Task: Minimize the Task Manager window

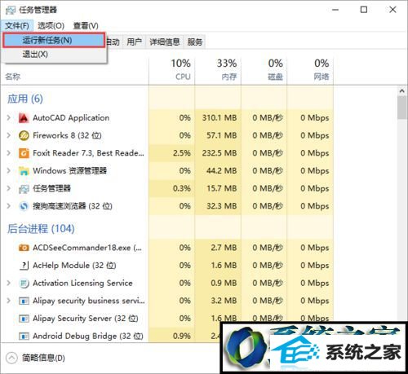Action: click(x=335, y=10)
